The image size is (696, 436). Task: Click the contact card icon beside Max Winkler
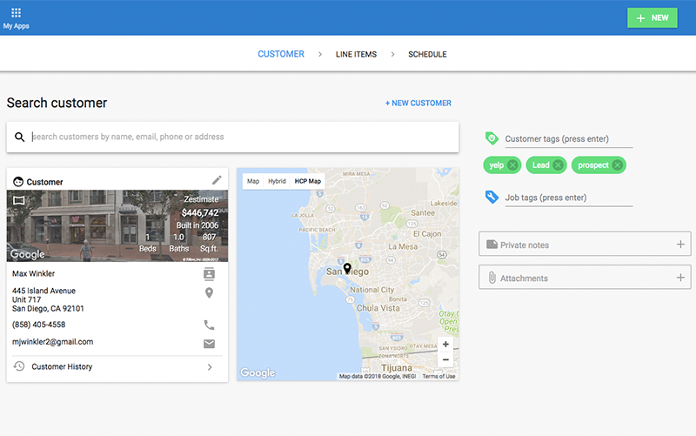(x=209, y=274)
